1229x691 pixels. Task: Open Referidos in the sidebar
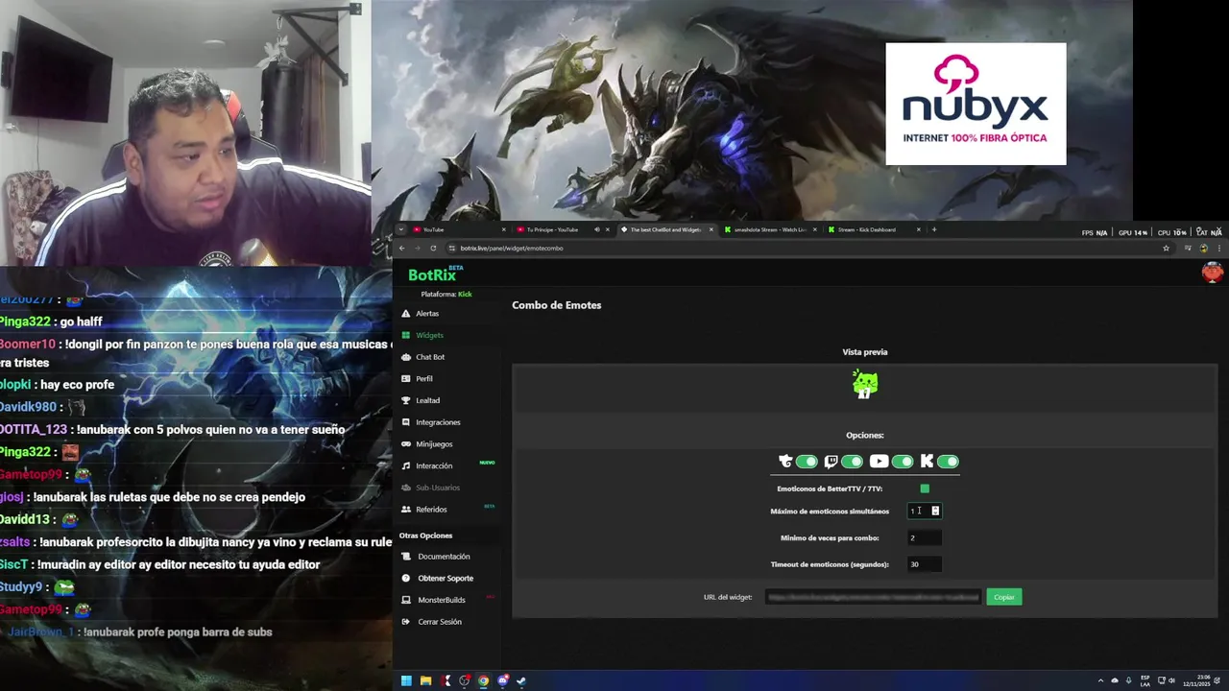point(431,510)
